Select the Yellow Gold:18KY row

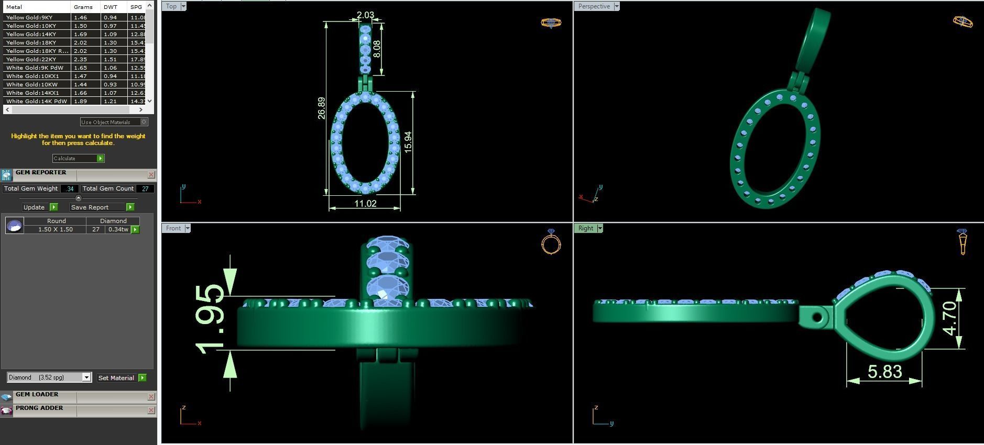point(74,42)
